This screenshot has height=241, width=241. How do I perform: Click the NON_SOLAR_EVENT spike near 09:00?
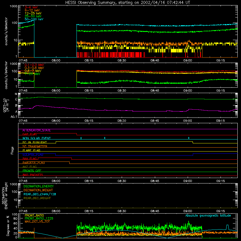coord(189,138)
